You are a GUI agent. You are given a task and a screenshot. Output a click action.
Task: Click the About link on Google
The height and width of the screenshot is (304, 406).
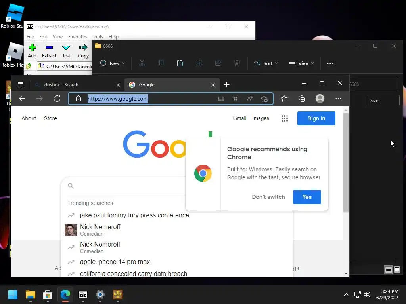(29, 118)
